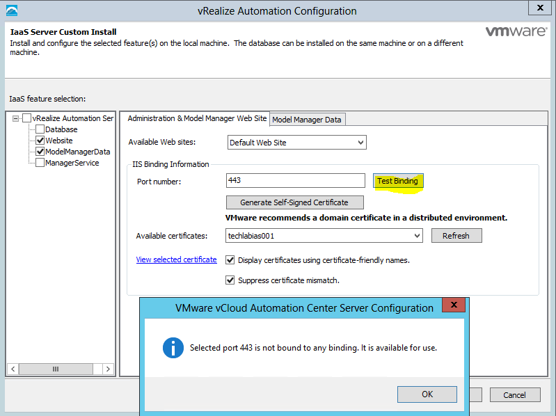Open the Available Web sites dropdown
This screenshot has height=416, width=556.
(x=297, y=143)
